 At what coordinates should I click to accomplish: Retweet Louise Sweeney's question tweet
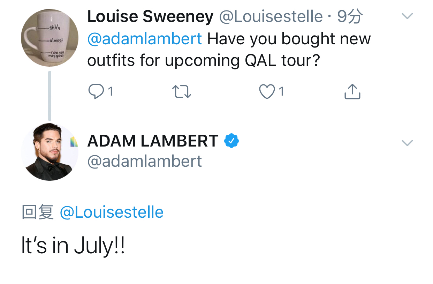pyautogui.click(x=182, y=91)
